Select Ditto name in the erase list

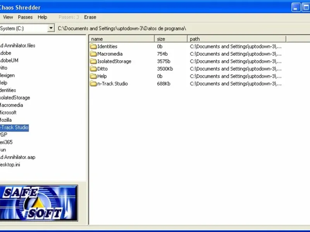tap(102, 69)
